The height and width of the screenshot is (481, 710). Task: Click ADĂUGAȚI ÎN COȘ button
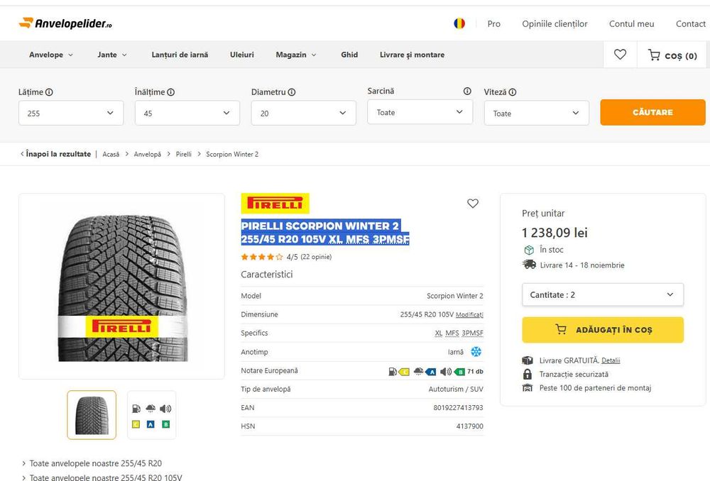pos(602,330)
